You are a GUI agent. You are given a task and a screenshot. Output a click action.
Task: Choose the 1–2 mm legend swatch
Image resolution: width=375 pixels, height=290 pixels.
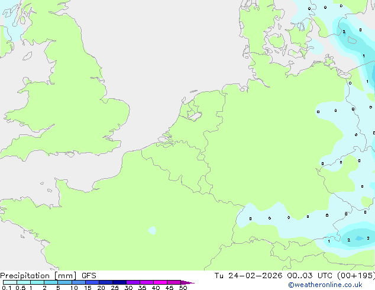click(x=37, y=282)
